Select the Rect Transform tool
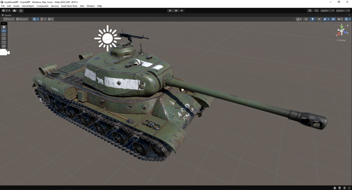 (4, 42)
